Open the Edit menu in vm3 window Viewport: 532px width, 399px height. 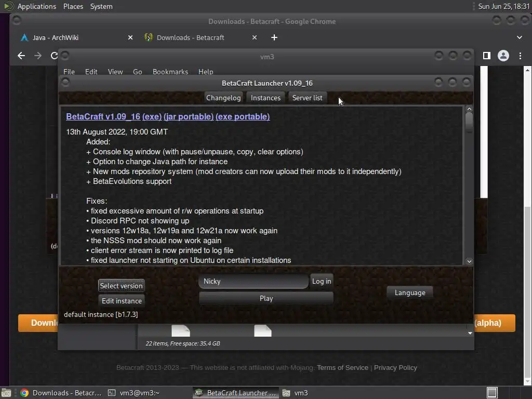(91, 72)
